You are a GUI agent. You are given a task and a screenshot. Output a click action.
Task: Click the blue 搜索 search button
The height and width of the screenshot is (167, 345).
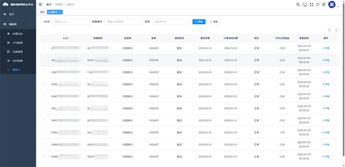tap(199, 22)
